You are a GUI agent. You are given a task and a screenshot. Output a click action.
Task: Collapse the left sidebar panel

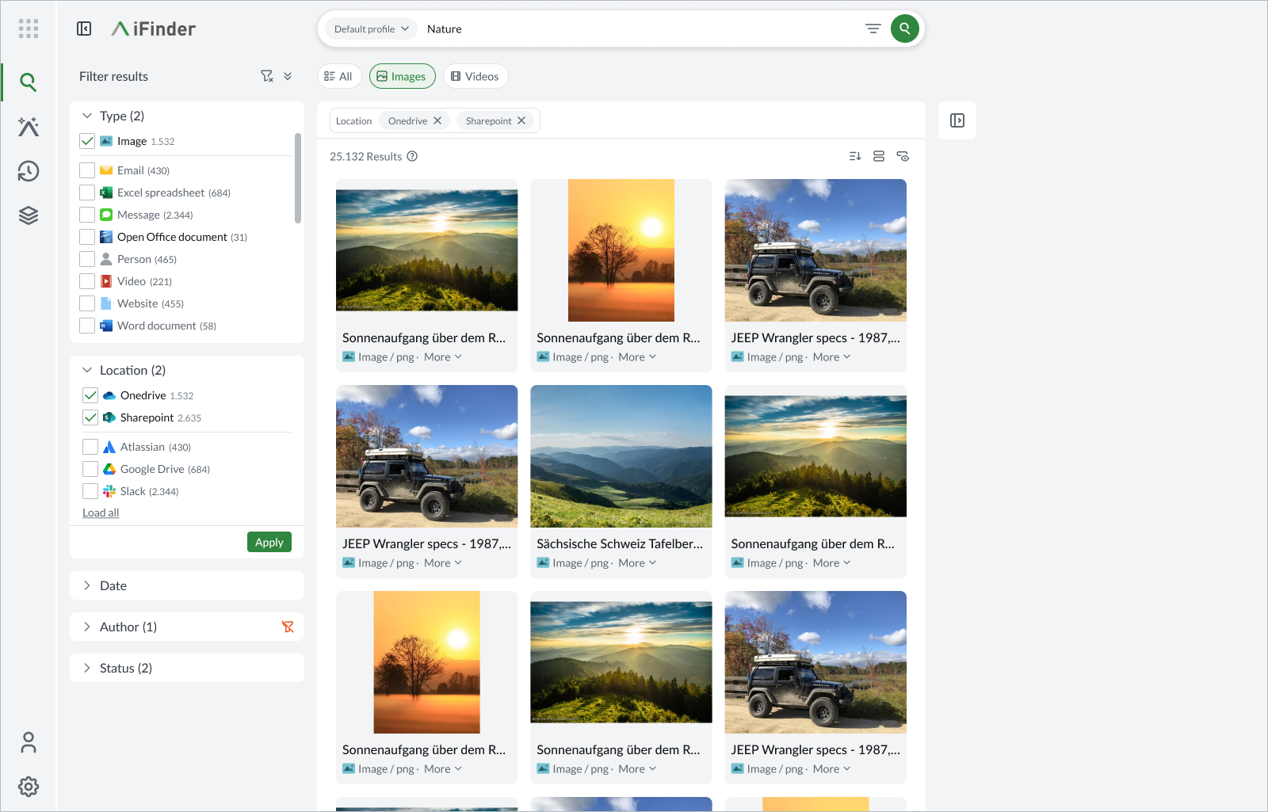tap(84, 29)
